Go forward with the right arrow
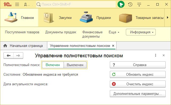 pyautogui.click(x=18, y=55)
